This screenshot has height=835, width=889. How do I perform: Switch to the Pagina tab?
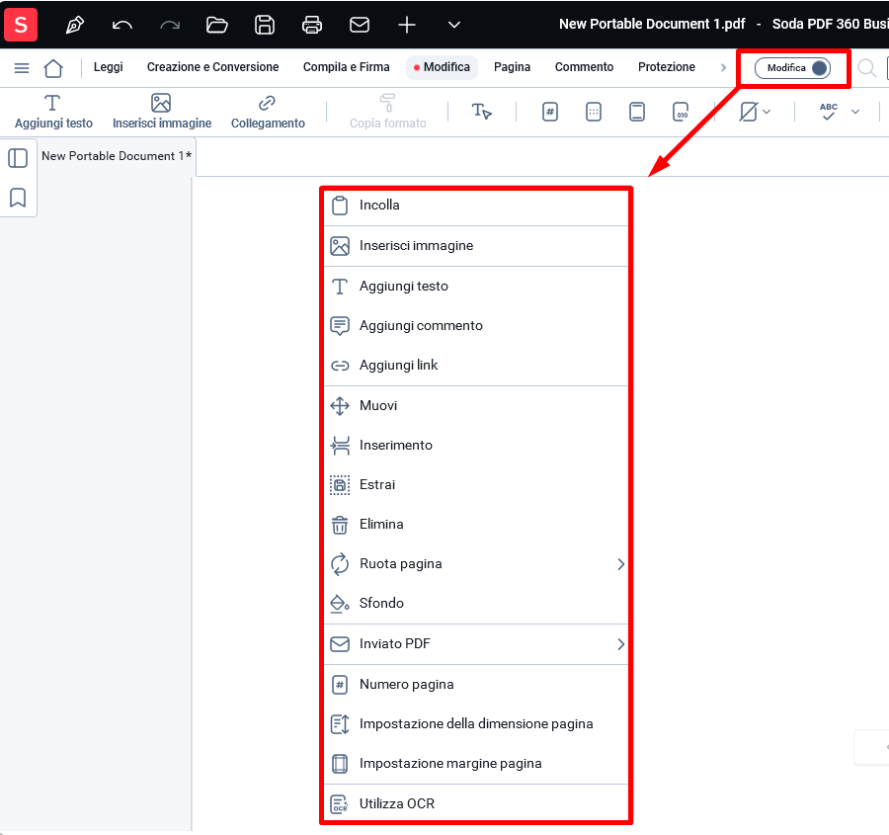(512, 67)
